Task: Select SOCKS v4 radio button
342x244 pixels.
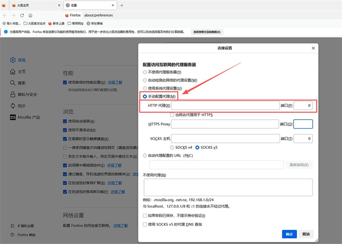Action: click(172, 147)
